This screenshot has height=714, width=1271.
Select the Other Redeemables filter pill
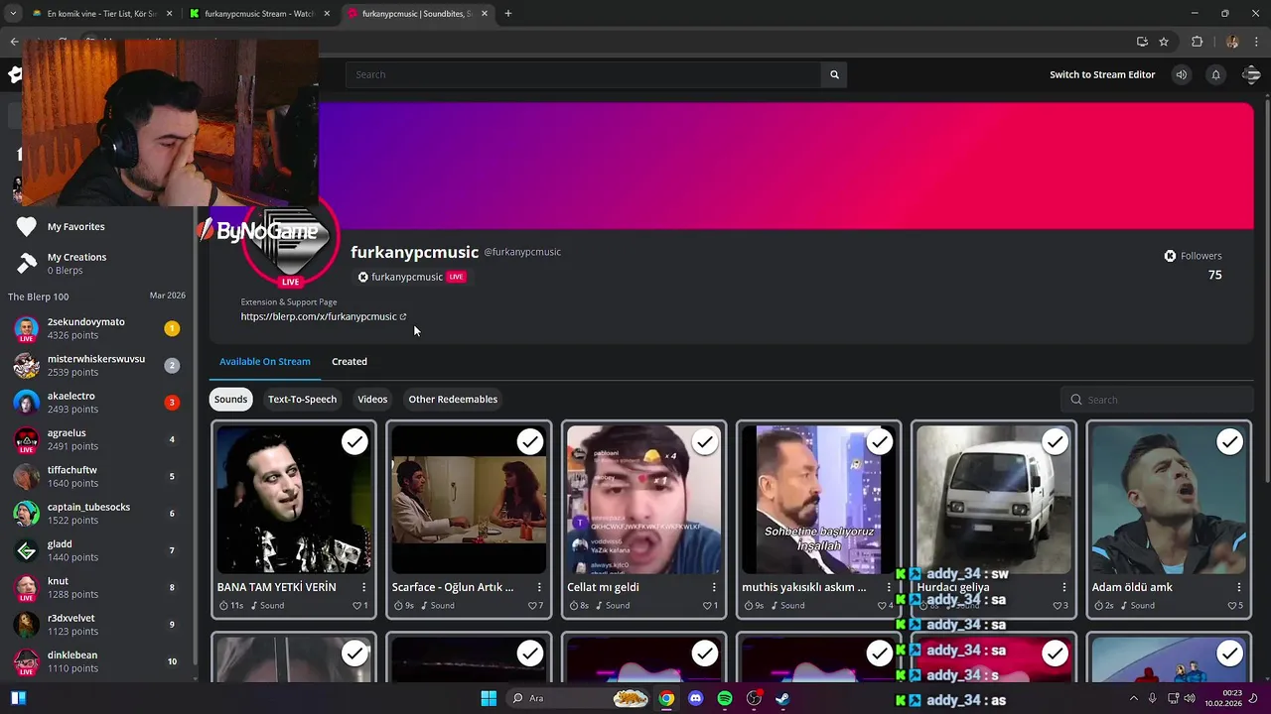pyautogui.click(x=453, y=399)
